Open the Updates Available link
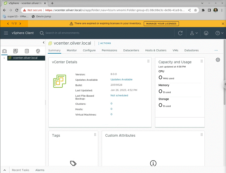The height and width of the screenshot is (173, 226). pos(121,80)
